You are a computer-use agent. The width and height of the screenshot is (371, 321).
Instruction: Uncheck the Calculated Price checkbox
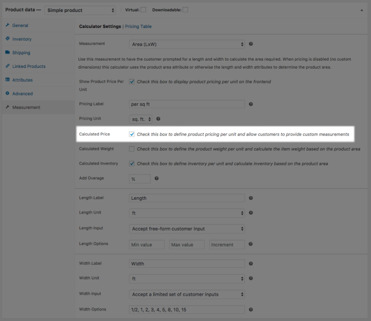click(132, 134)
